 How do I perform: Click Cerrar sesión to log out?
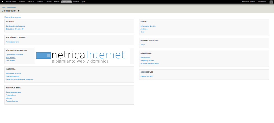[x=262, y=2]
